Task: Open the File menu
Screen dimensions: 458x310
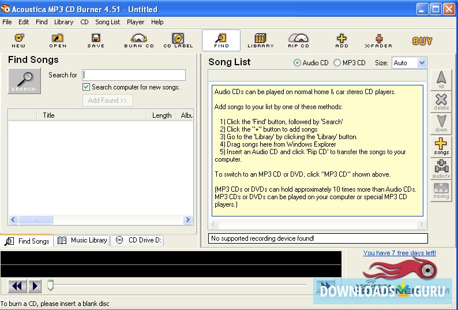Action: [7, 22]
